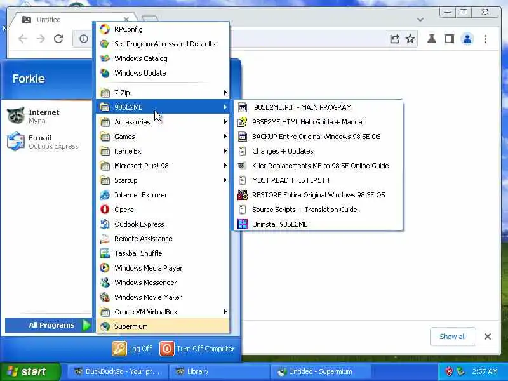Expand the Games submenu arrow
The image size is (508, 381).
[225, 137]
